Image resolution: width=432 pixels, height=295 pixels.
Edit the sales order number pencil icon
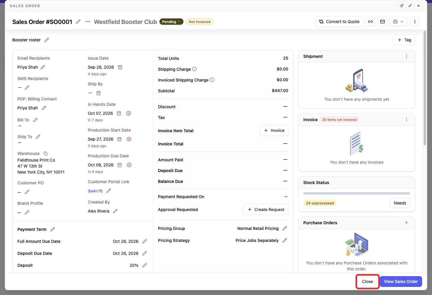point(78,22)
